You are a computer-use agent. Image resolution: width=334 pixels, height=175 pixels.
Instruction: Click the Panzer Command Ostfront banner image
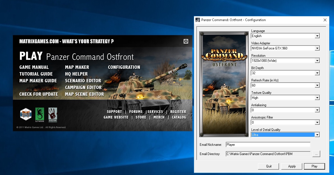tap(224, 84)
